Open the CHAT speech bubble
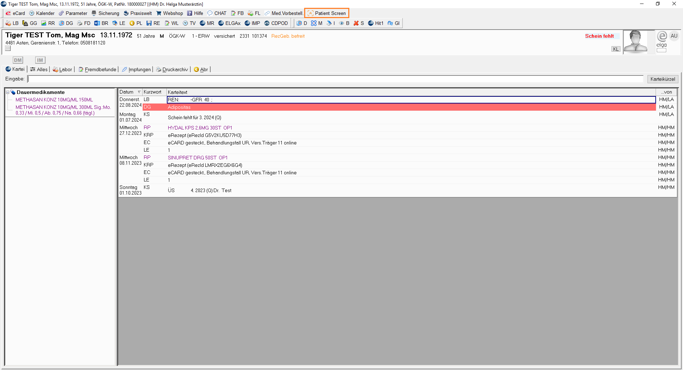 pyautogui.click(x=210, y=13)
